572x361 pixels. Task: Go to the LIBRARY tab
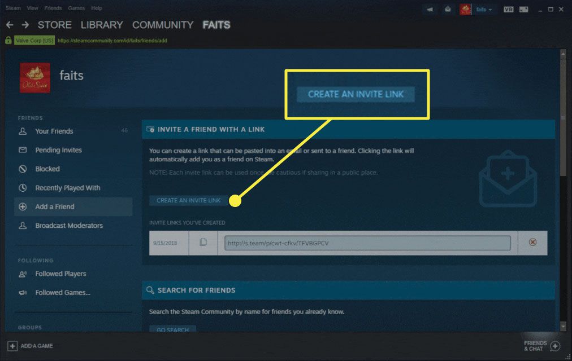tap(102, 25)
